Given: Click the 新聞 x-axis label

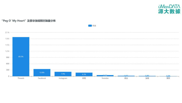Looking at the screenshot, I should 84,78.
